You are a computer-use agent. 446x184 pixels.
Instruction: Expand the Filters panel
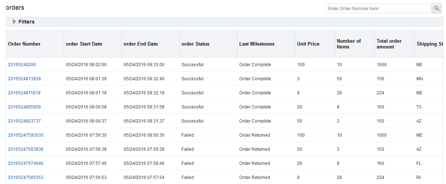[14, 22]
